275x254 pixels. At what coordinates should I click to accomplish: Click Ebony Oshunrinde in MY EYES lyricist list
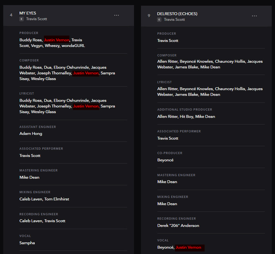pos(71,101)
